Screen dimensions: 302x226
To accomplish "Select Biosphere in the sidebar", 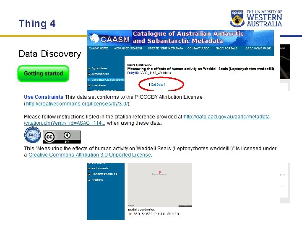I will tap(99, 85).
